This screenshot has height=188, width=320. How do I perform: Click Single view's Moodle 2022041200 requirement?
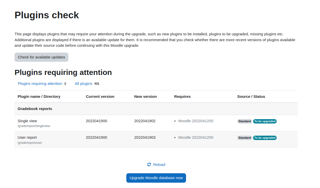pyautogui.click(x=196, y=121)
